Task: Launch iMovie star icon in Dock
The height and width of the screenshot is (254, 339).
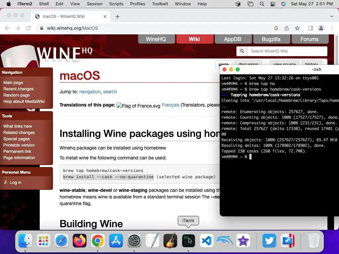Action: (243, 240)
